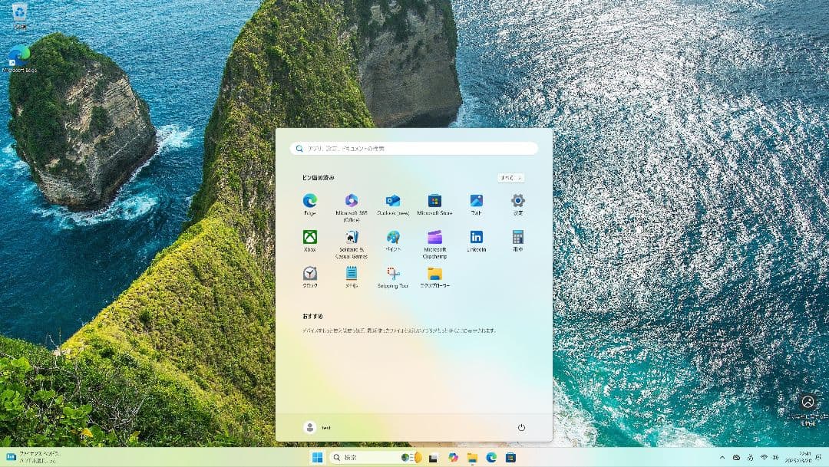
Task: Click the Start menu search field
Action: click(x=414, y=149)
